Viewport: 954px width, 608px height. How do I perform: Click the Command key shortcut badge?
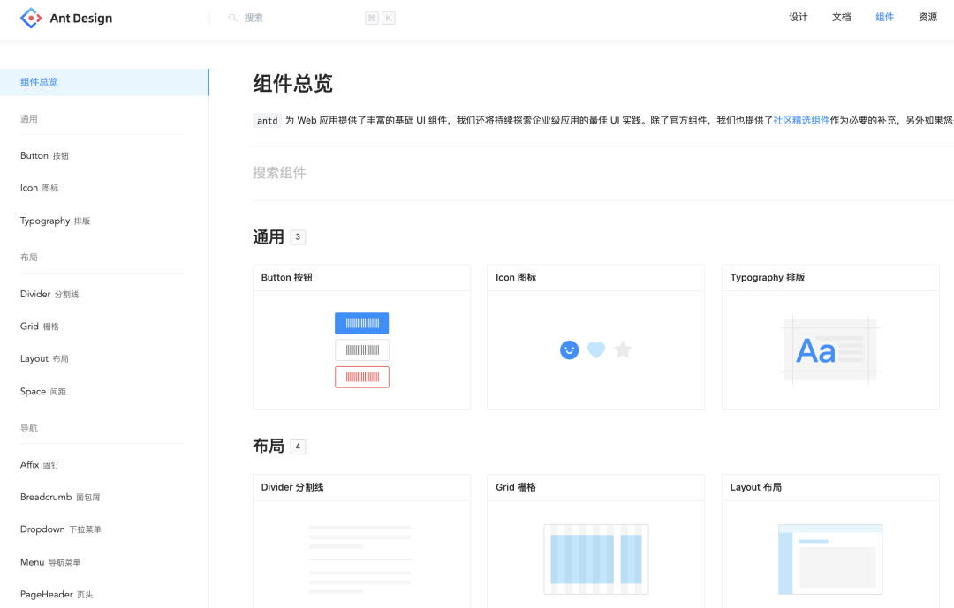click(372, 18)
